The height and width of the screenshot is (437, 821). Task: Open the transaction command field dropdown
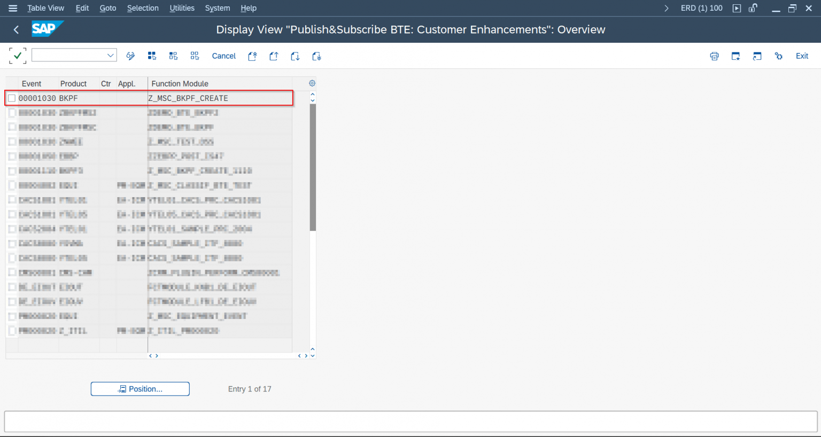tap(110, 56)
